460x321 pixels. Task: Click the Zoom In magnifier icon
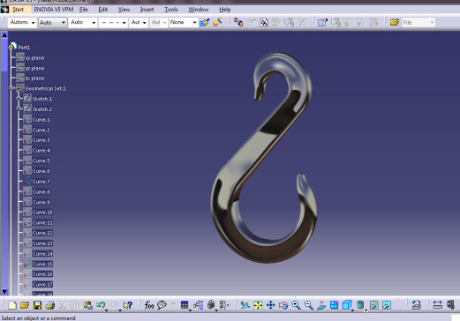click(296, 305)
